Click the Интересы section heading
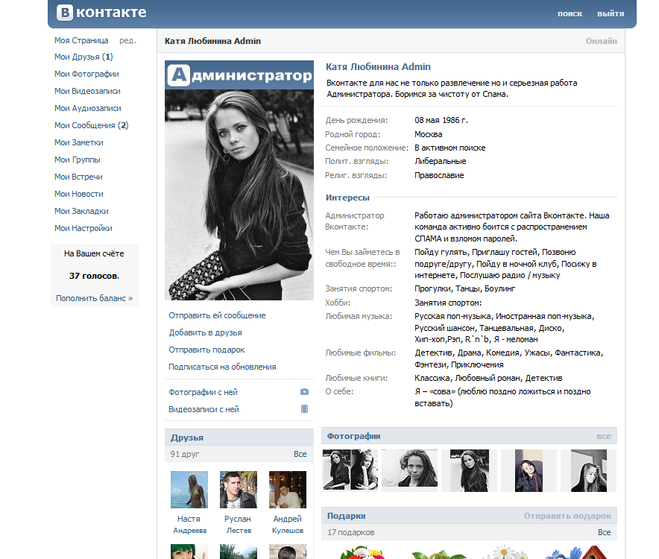Viewport: 659px width, 559px height. [347, 198]
